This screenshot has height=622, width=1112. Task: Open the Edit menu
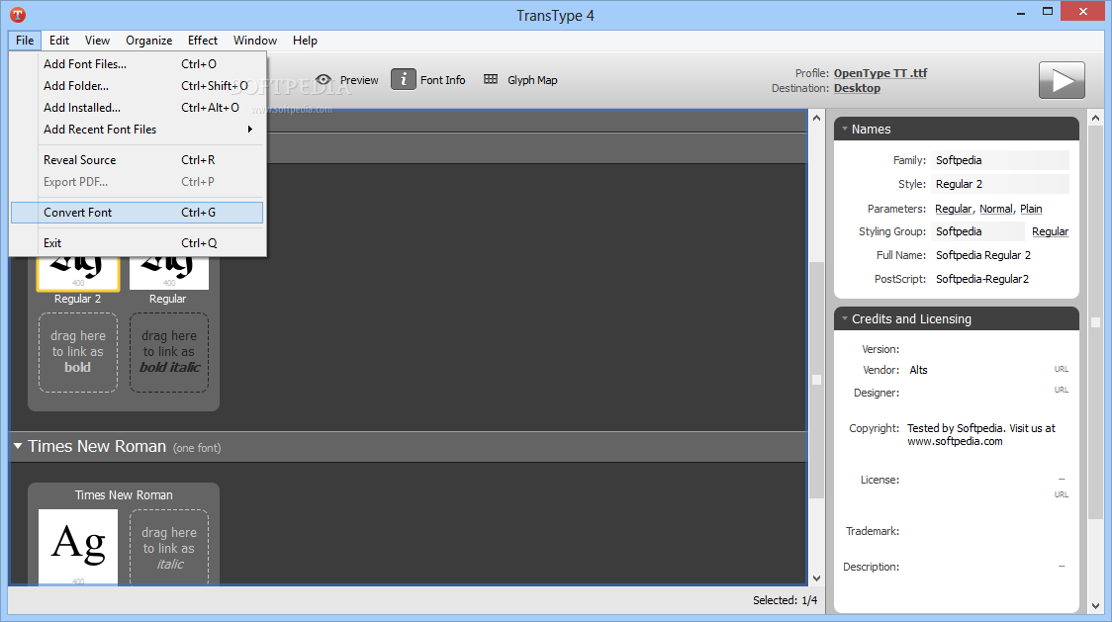point(58,41)
